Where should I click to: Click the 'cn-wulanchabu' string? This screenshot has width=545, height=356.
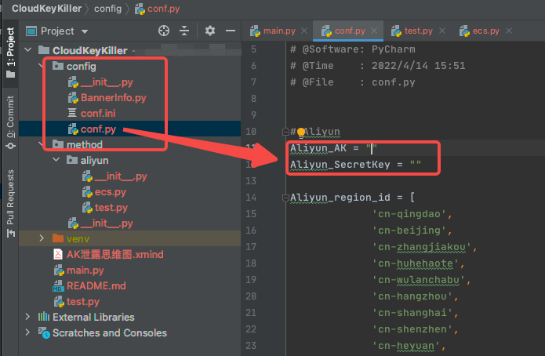419,280
